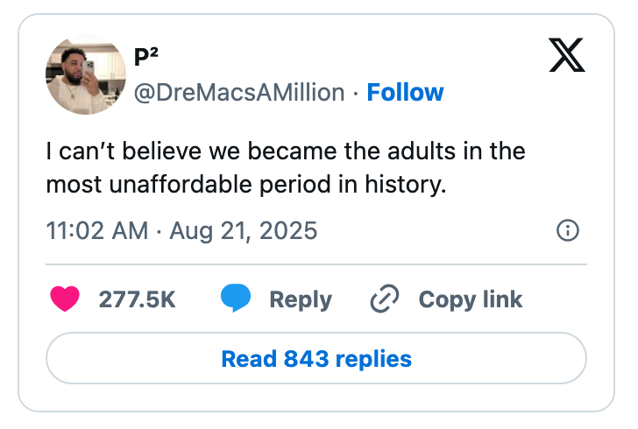Click the Reply text label
Viewport: 638px width, 429px height.
tap(301, 299)
